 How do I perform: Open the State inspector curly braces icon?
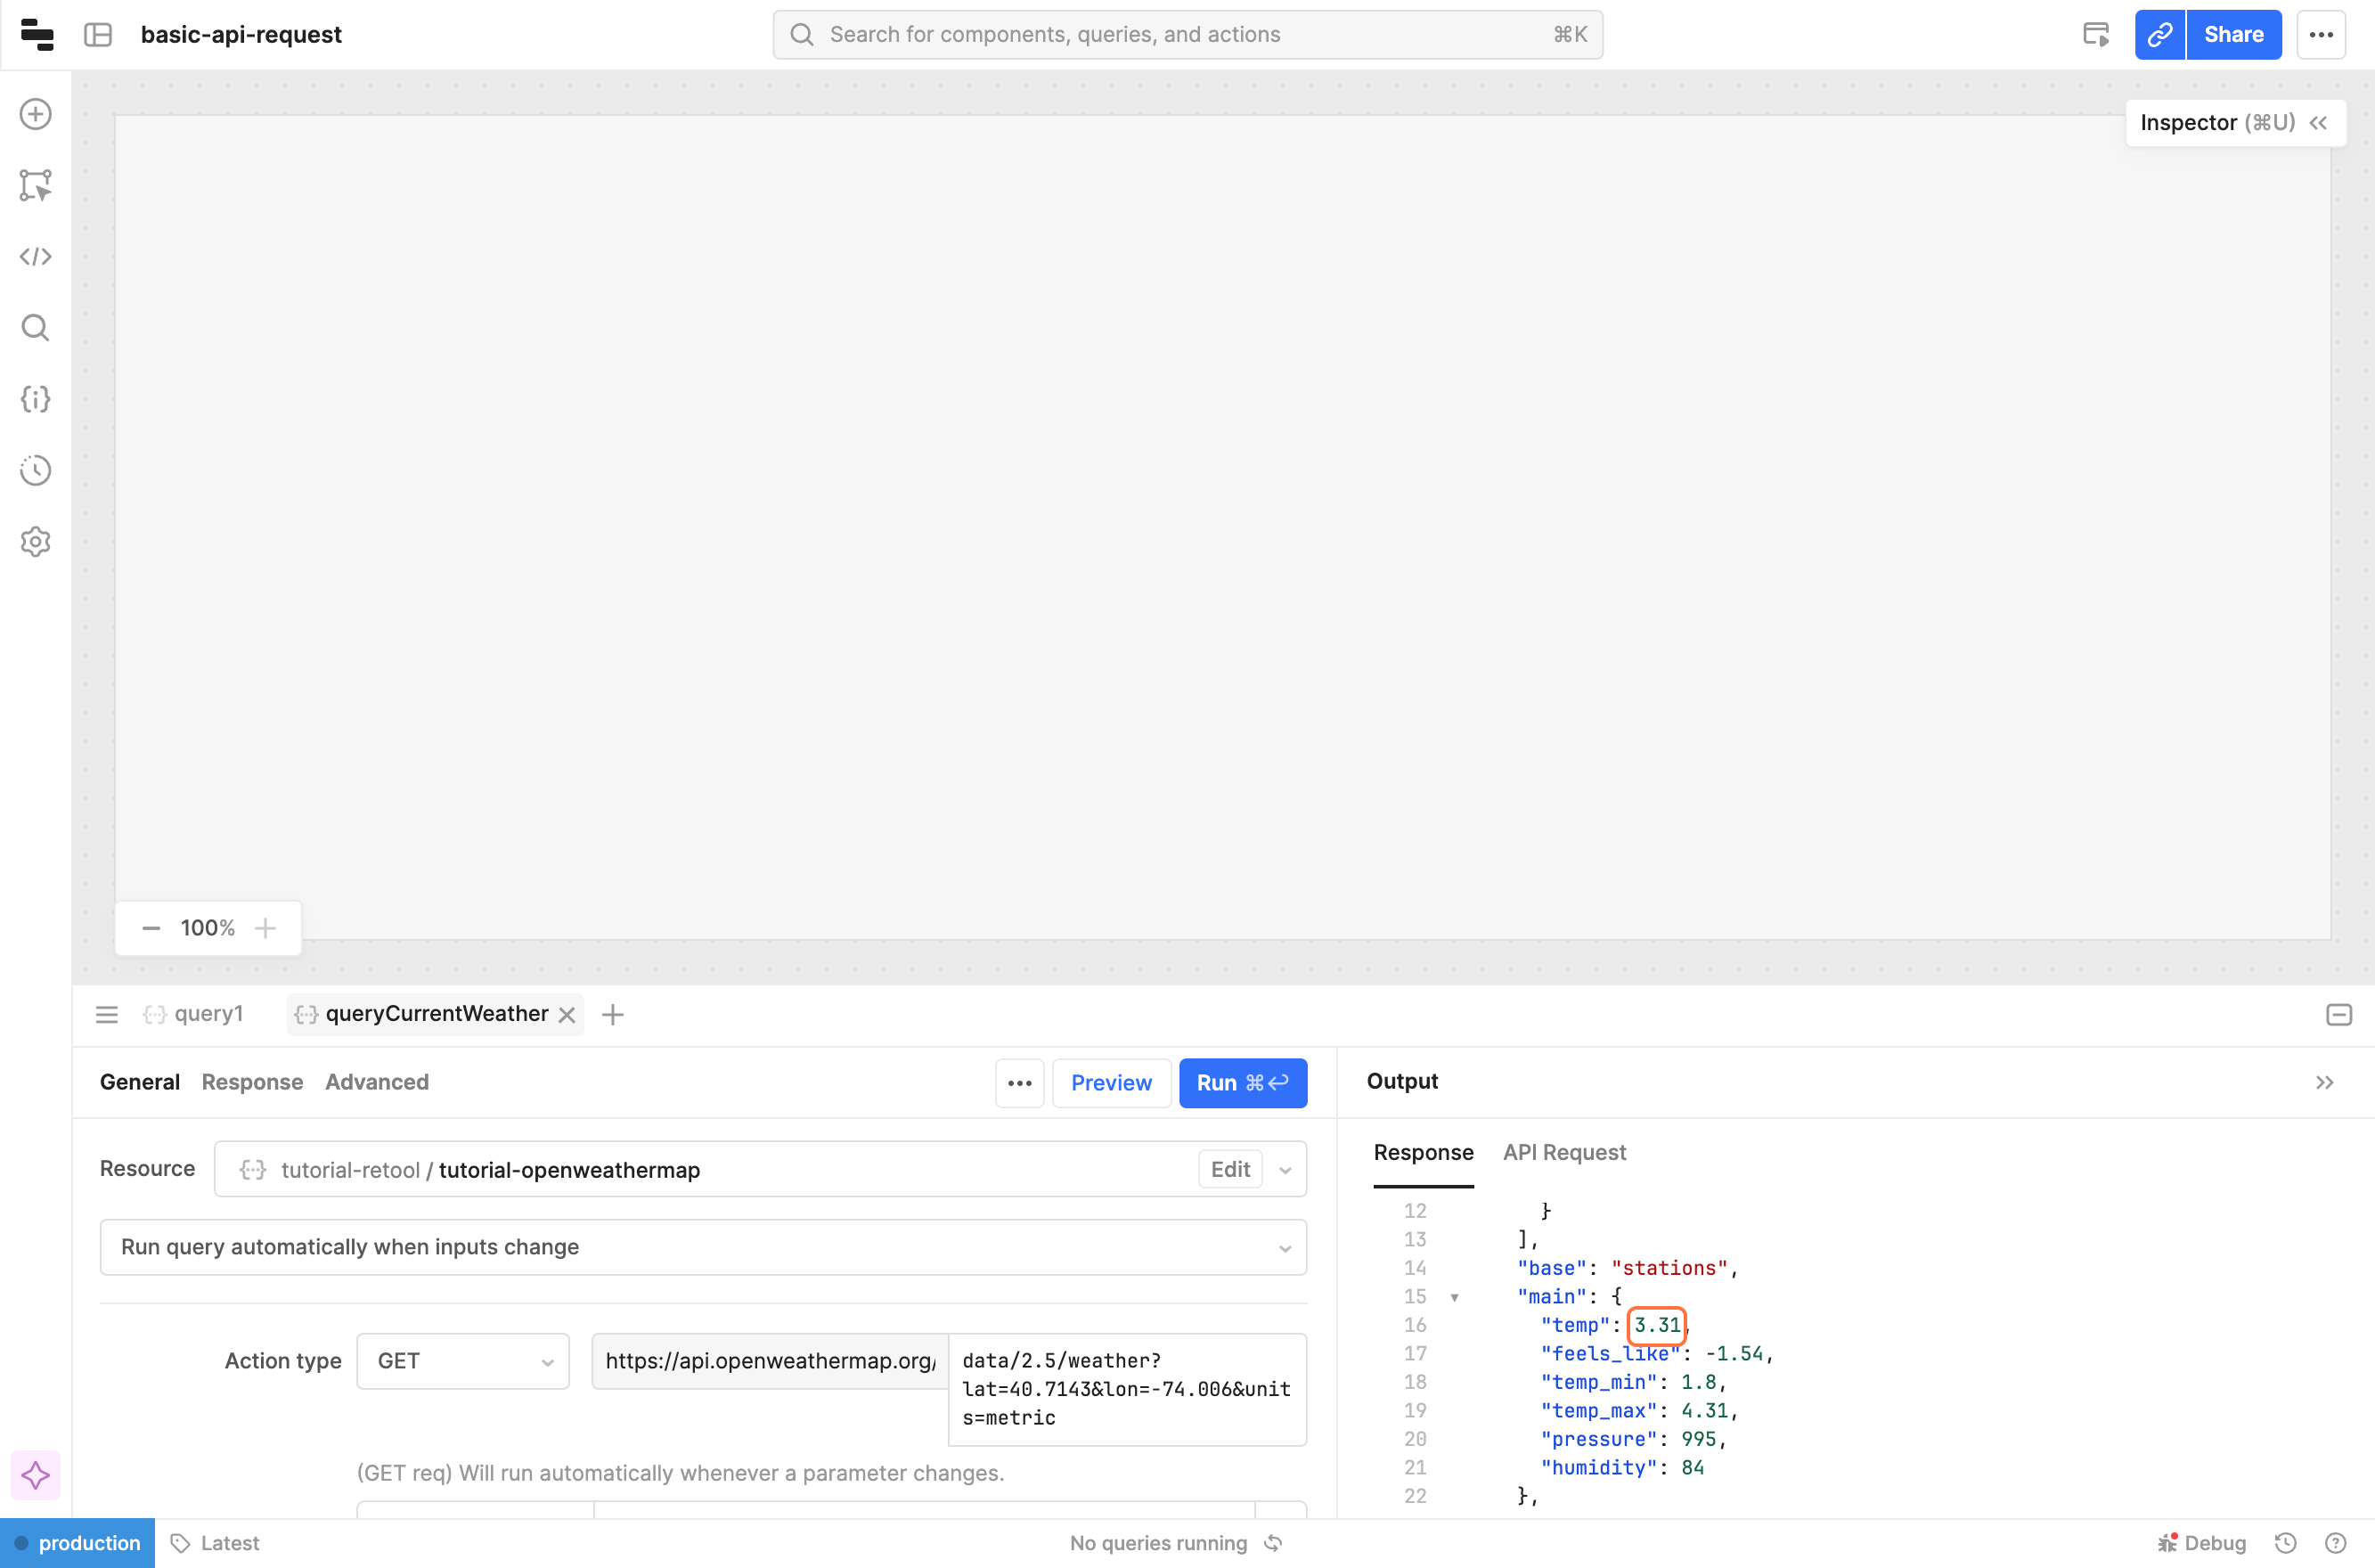(x=36, y=399)
